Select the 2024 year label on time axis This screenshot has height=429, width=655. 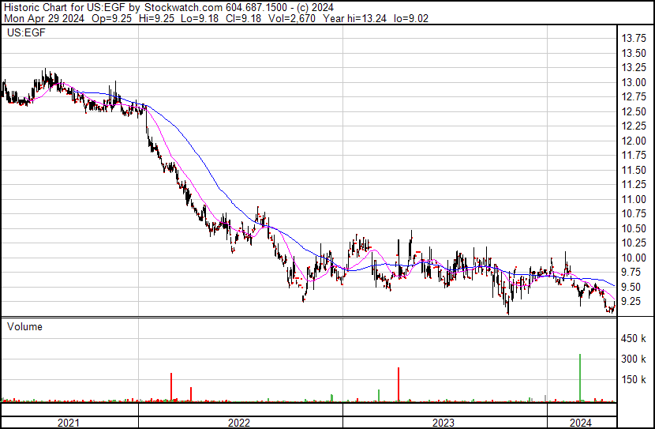pyautogui.click(x=580, y=423)
